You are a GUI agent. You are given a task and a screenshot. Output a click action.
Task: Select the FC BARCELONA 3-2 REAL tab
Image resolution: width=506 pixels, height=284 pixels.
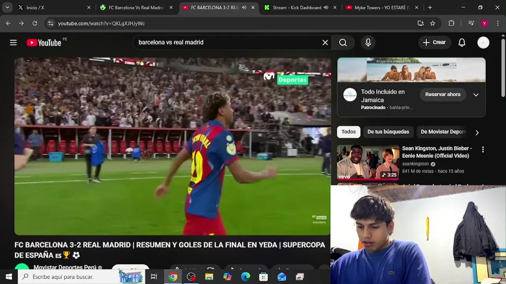point(219,7)
